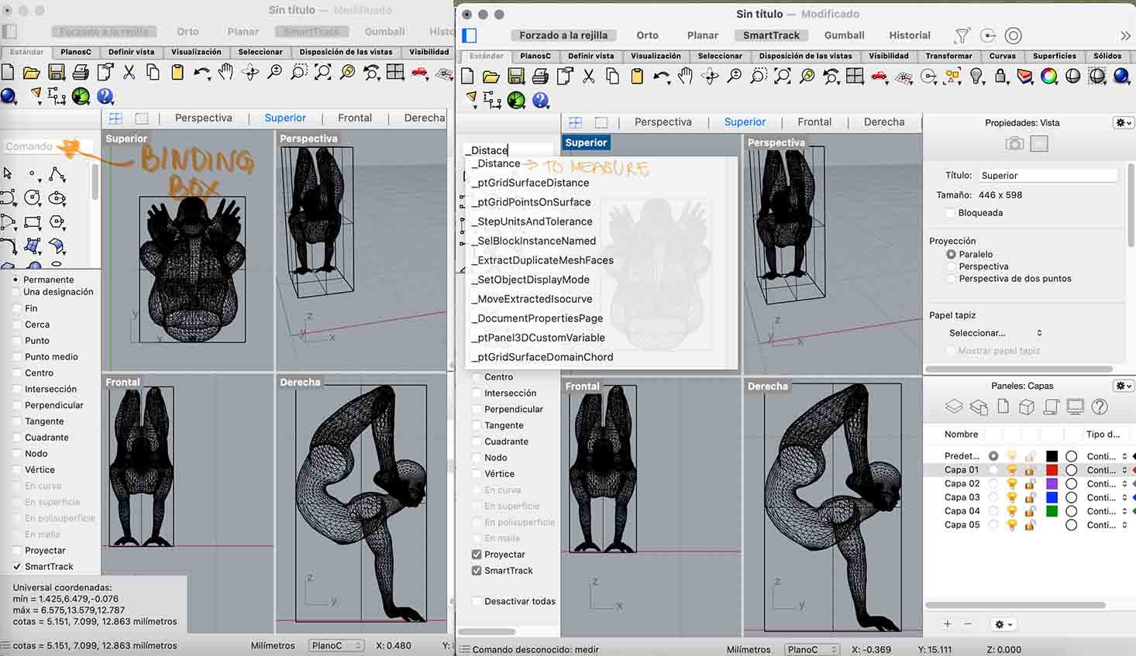1136x656 pixels.
Task: Click Save floppy icon in left window
Action: tap(57, 72)
